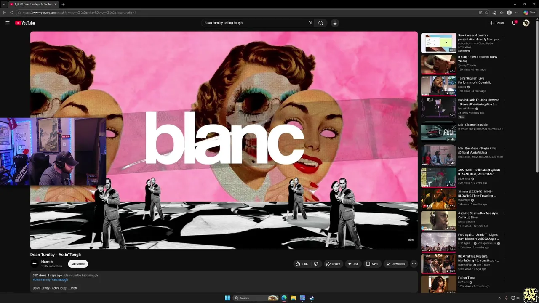Dislike the Dean Turnley video

pos(316,264)
